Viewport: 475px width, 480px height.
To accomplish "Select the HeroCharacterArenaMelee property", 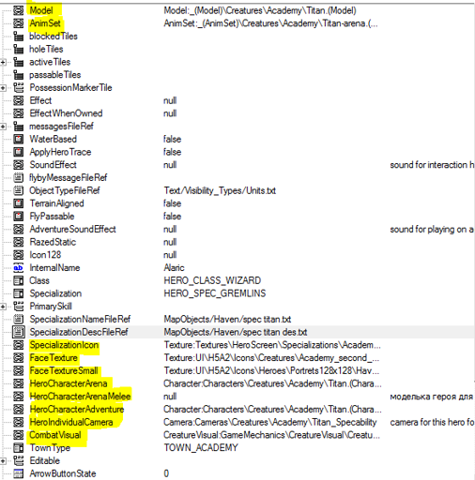I will pyautogui.click(x=80, y=397).
